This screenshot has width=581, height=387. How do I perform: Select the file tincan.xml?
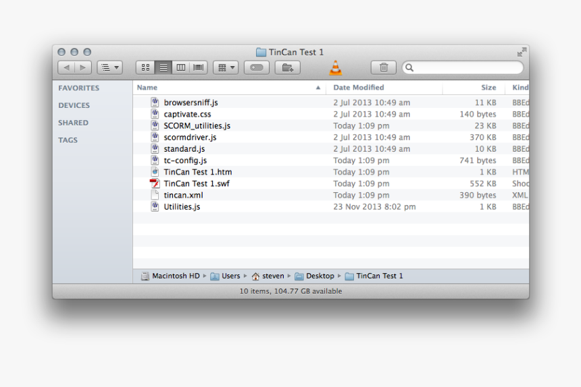331,195
